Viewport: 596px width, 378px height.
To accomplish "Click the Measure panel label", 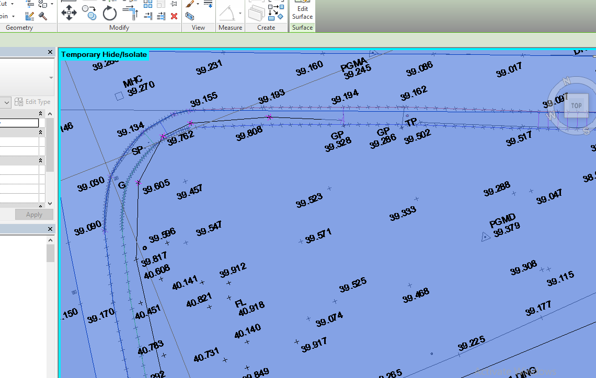I will click(x=230, y=28).
